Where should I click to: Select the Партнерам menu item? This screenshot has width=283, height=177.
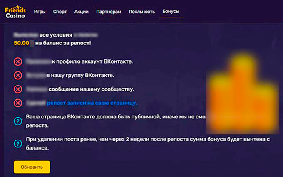click(109, 12)
